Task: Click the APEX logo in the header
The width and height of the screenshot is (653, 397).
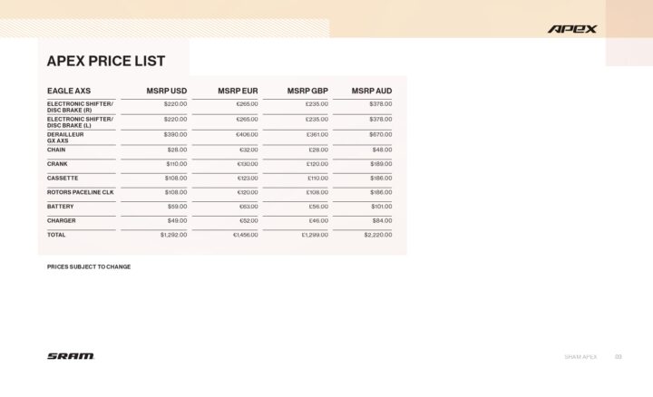Action: pos(572,29)
